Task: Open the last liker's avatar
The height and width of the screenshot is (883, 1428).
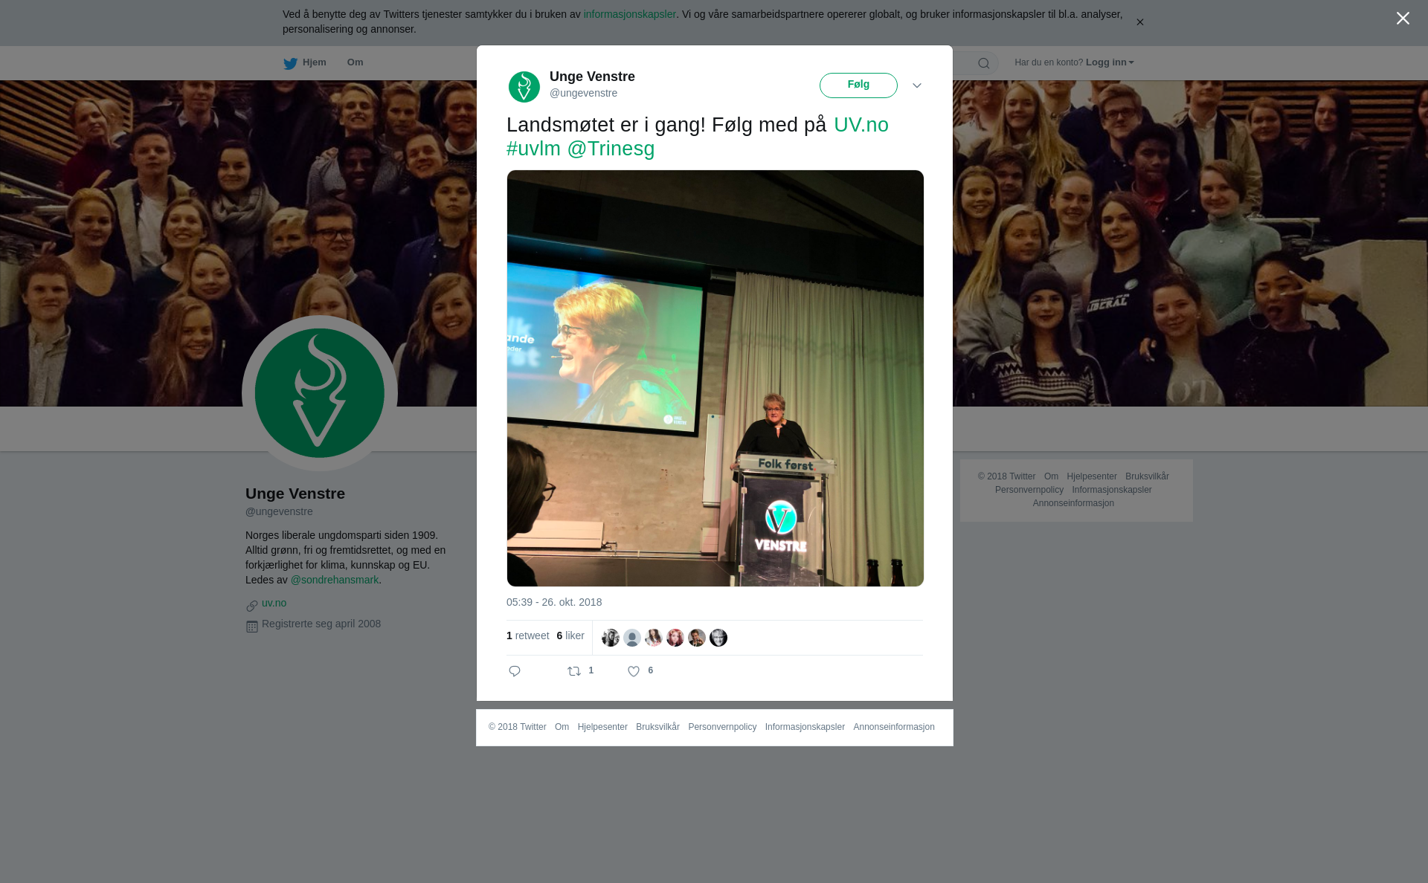Action: pos(718,638)
